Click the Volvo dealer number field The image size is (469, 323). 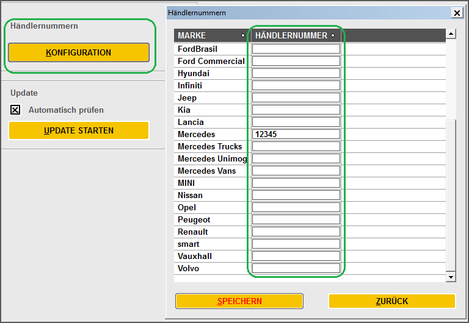tap(296, 268)
